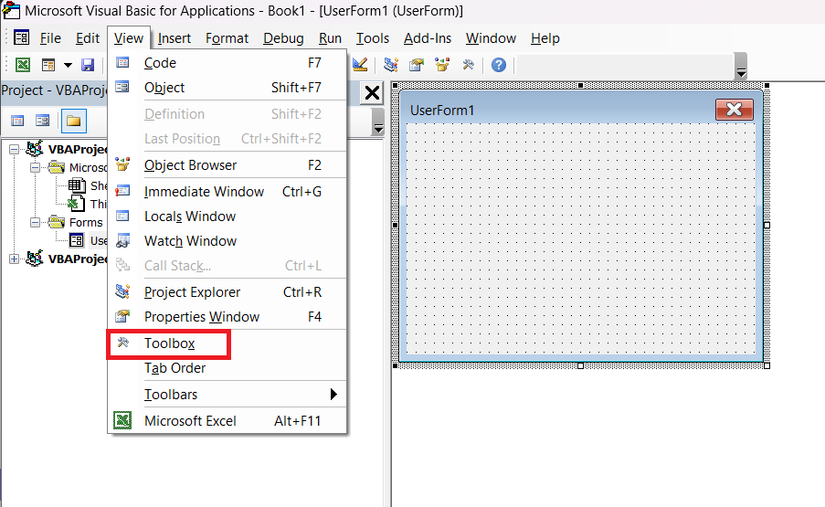Open the File menu
The width and height of the screenshot is (825, 507).
point(50,38)
